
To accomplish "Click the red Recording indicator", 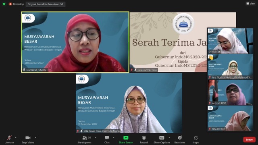I will tap(16, 4).
